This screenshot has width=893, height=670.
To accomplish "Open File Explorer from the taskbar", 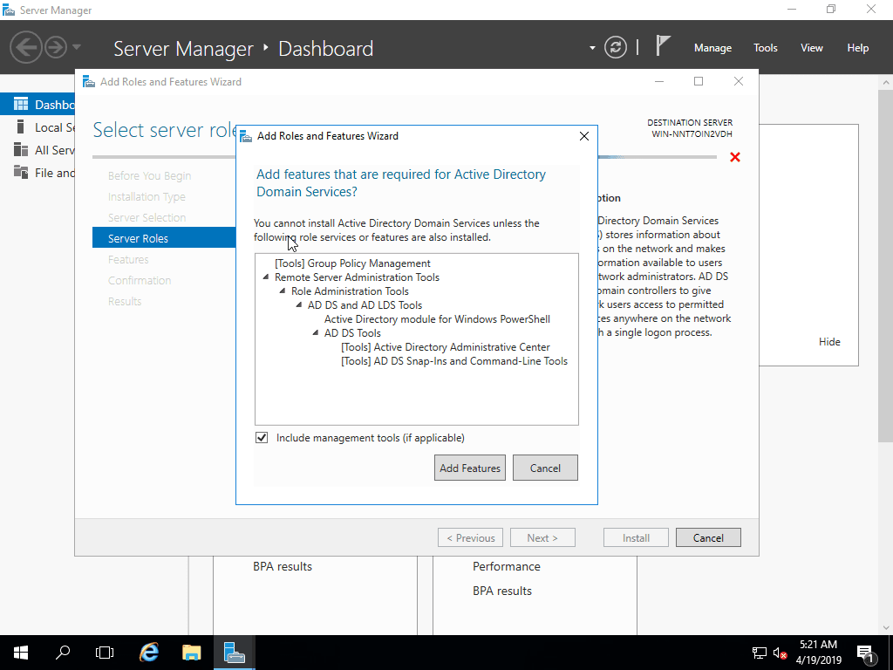I will point(191,653).
